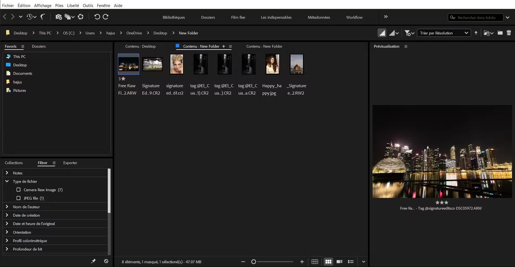Navigate to OneDrive in breadcrumb path
Screen dimensions: 515x267
[134, 33]
